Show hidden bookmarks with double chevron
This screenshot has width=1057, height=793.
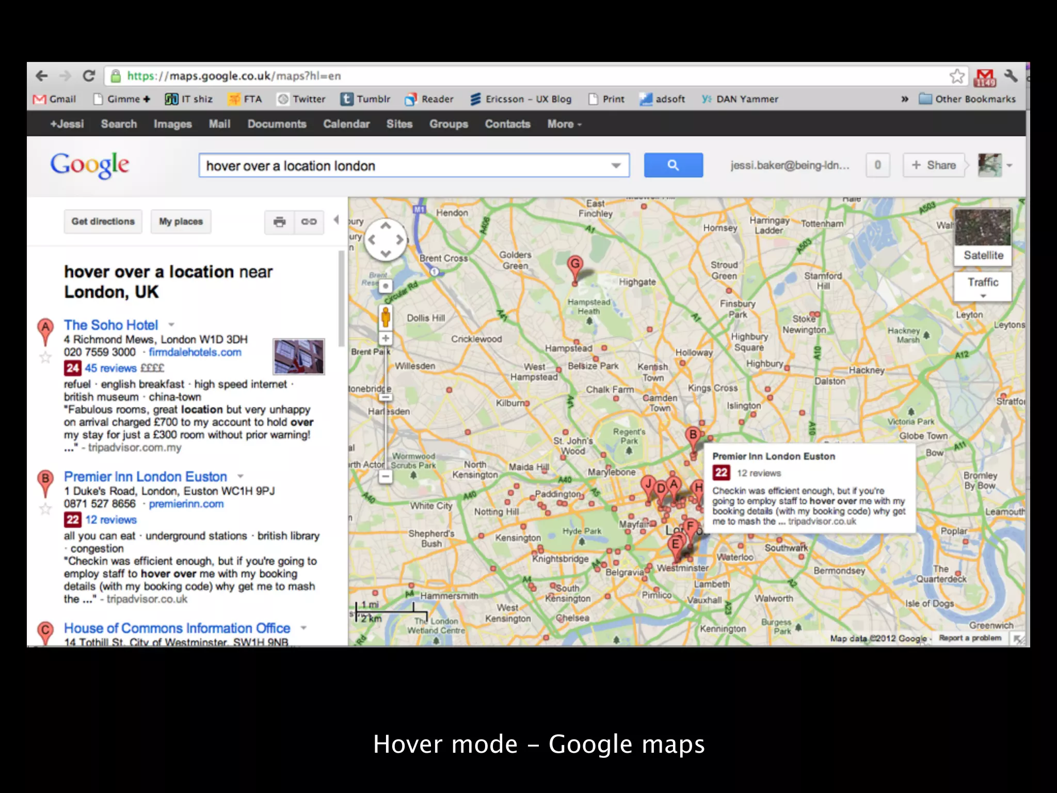click(x=905, y=99)
